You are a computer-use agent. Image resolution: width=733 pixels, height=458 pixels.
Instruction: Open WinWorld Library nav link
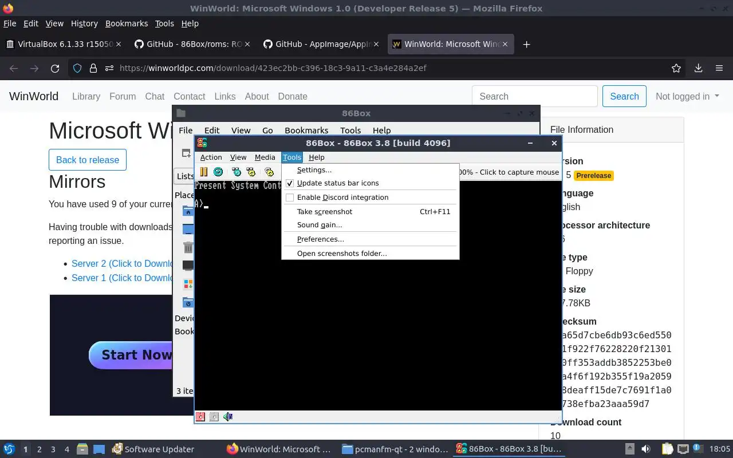86,96
